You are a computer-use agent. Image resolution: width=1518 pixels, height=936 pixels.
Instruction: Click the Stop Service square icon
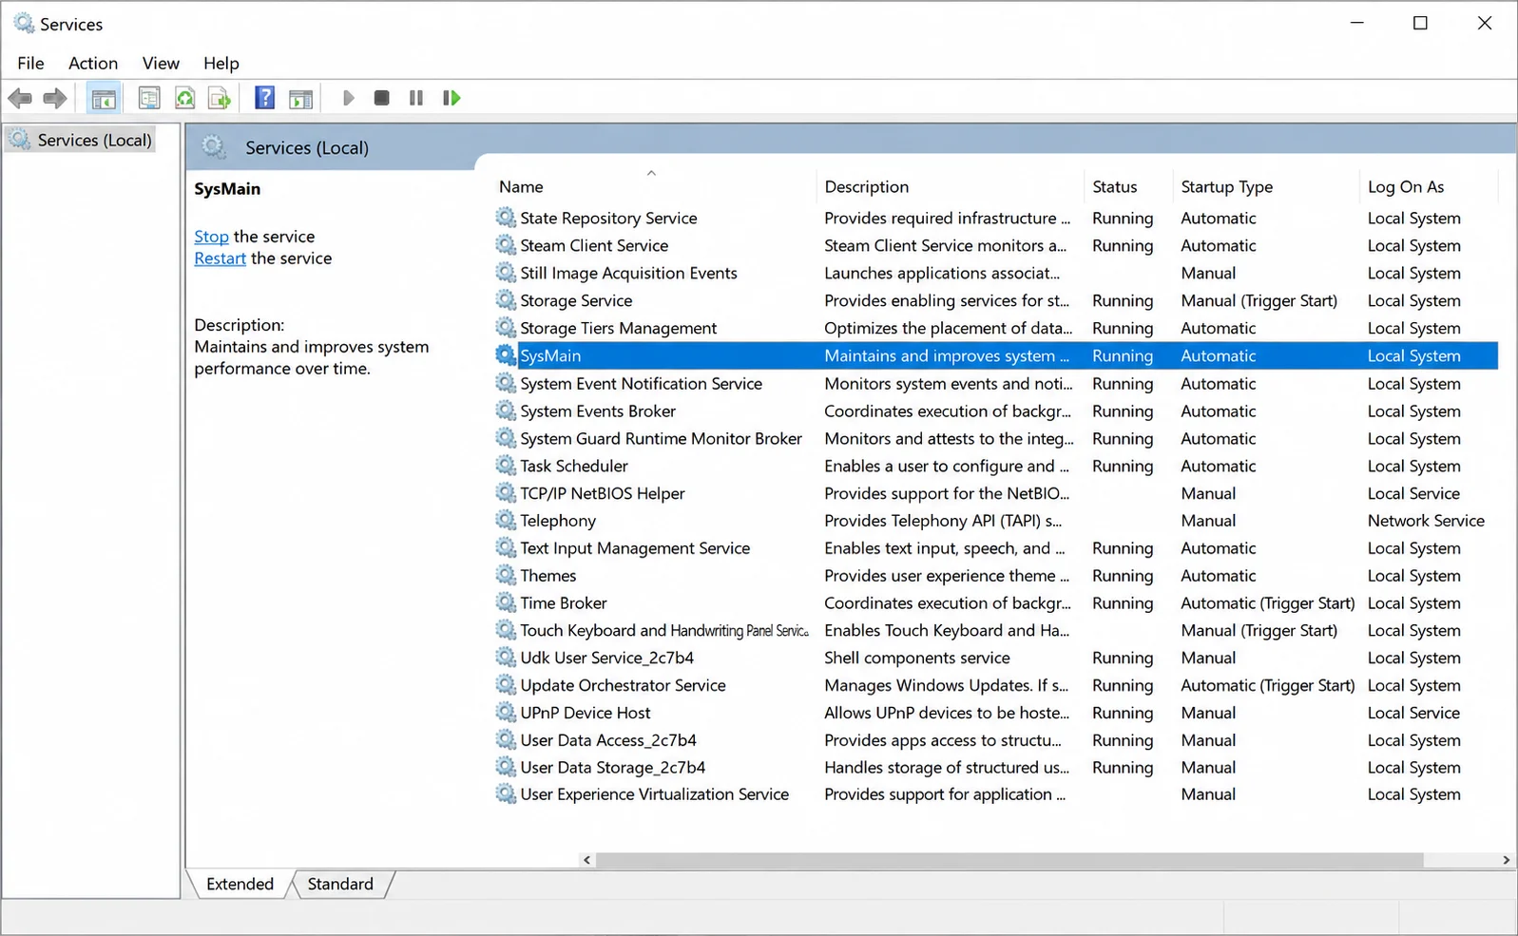coord(382,98)
